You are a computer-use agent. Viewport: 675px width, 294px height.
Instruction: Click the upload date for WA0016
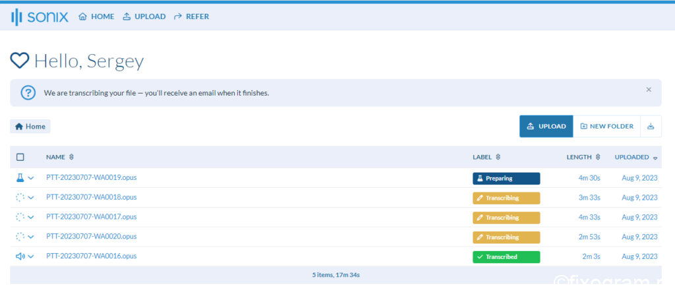click(639, 256)
